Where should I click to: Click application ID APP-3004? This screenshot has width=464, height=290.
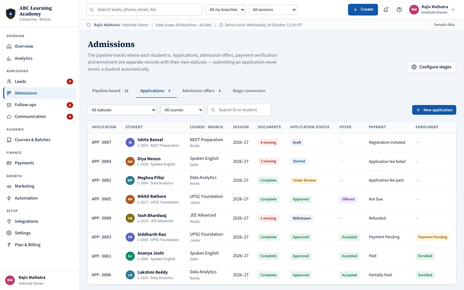[101, 162]
